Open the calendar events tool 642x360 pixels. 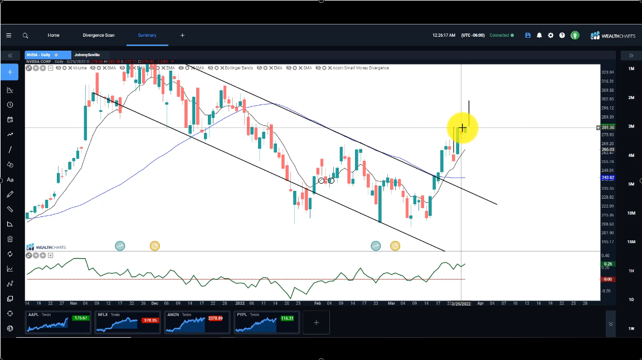click(10, 120)
